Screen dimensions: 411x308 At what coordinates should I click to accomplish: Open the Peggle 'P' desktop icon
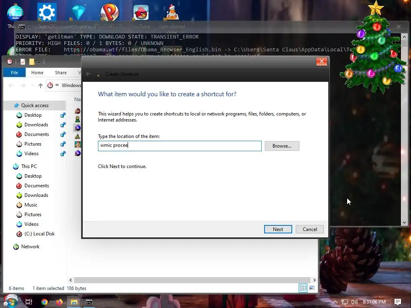click(x=110, y=12)
